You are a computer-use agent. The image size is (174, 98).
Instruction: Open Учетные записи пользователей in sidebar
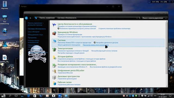pos(33,41)
